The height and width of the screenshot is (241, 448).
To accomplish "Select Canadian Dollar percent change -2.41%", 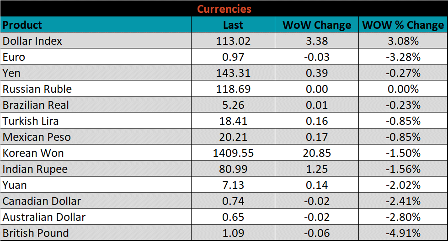I will (403, 201).
